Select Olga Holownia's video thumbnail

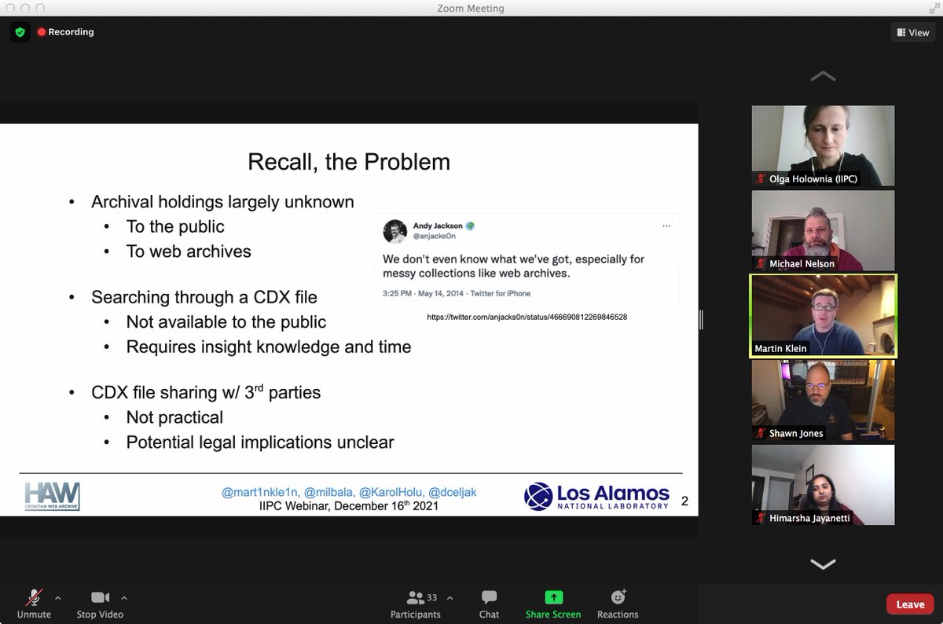pos(823,145)
